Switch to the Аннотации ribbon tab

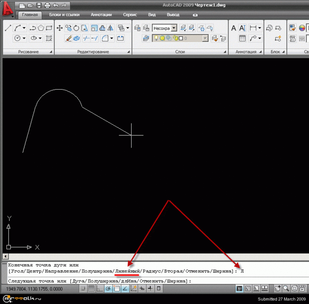101,15
